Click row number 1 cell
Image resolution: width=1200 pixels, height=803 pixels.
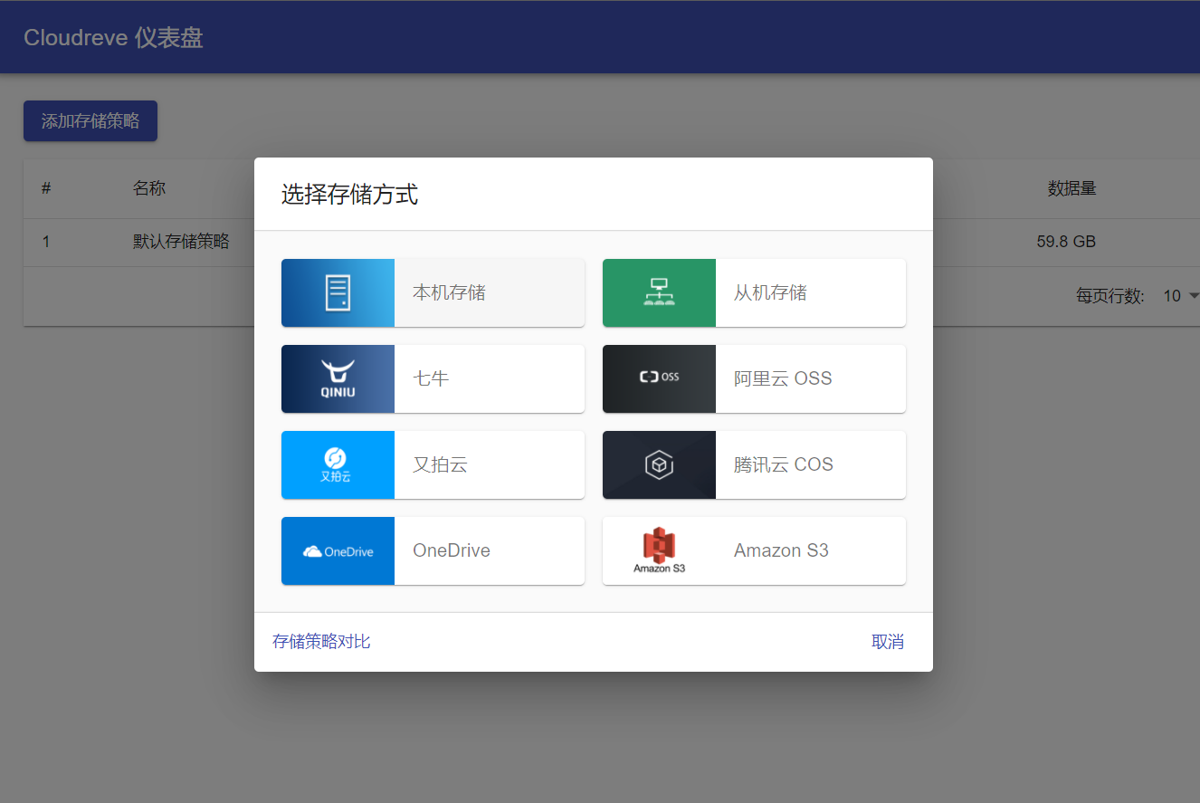pos(46,242)
